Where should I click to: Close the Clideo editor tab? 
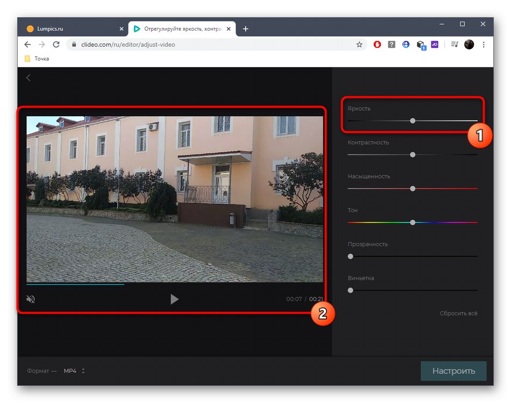229,29
